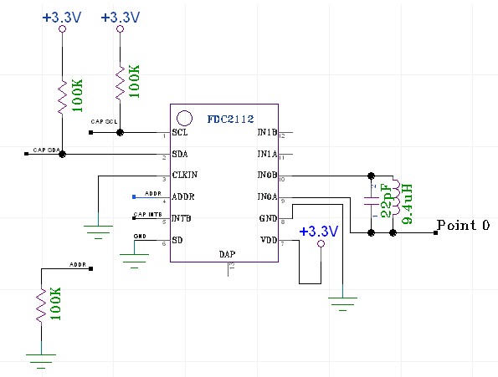Click the CAP SDA net label

[46, 150]
